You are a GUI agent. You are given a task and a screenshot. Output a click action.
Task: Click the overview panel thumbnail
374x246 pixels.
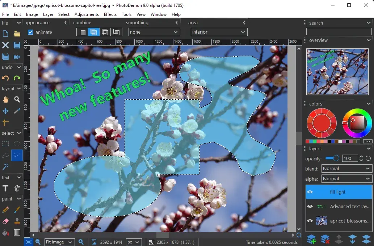[337, 72]
